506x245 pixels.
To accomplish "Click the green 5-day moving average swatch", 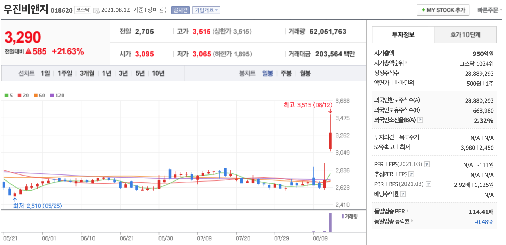I will click(7, 95).
